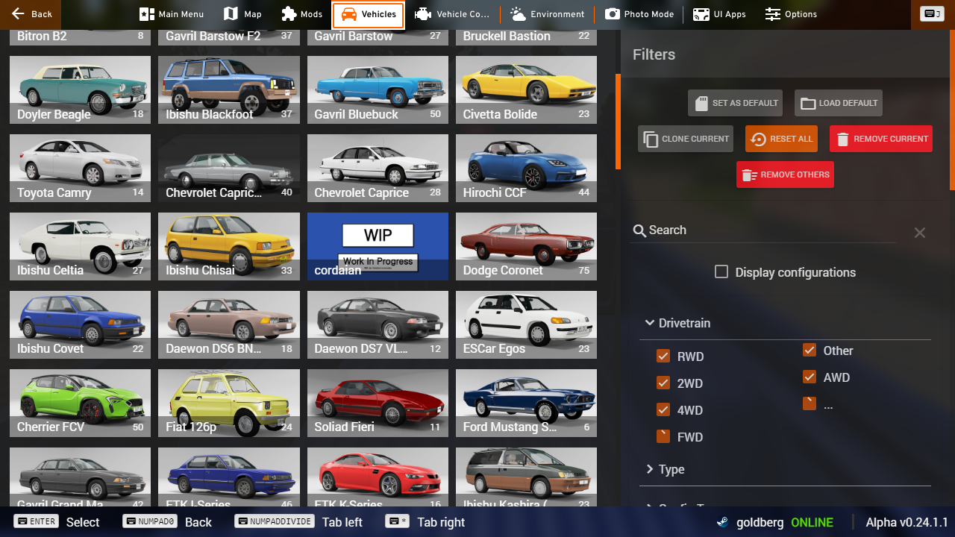Select the Cherrier FCV vehicle
The height and width of the screenshot is (537, 955).
[80, 403]
